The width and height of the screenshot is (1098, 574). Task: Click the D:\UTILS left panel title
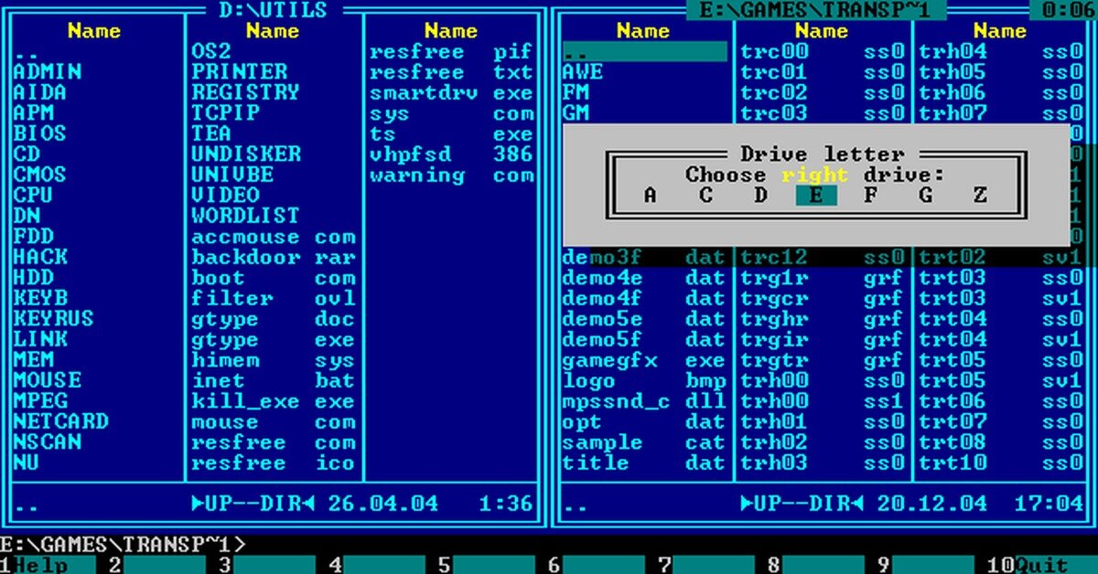click(x=274, y=10)
